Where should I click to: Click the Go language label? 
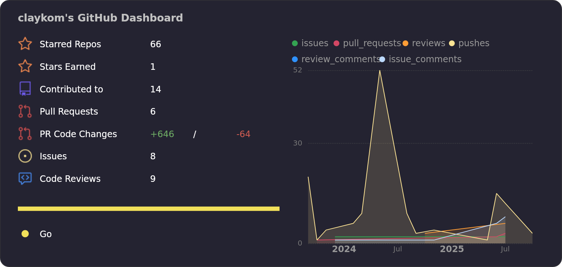(46, 234)
